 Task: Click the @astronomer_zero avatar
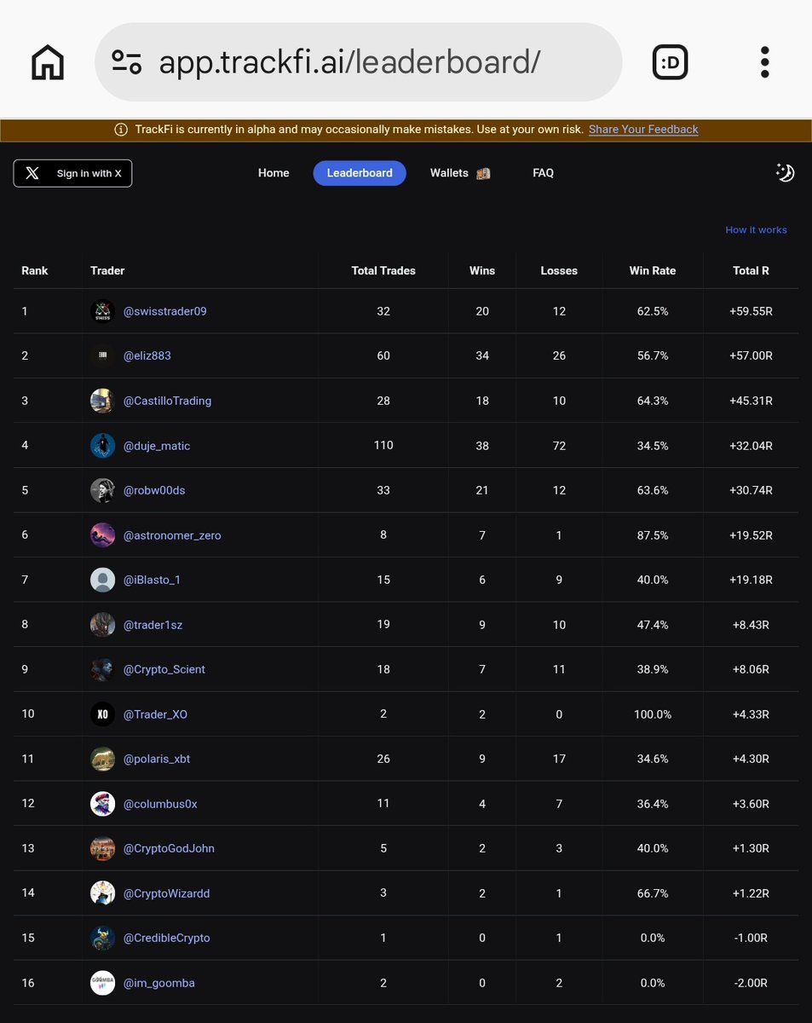(102, 535)
